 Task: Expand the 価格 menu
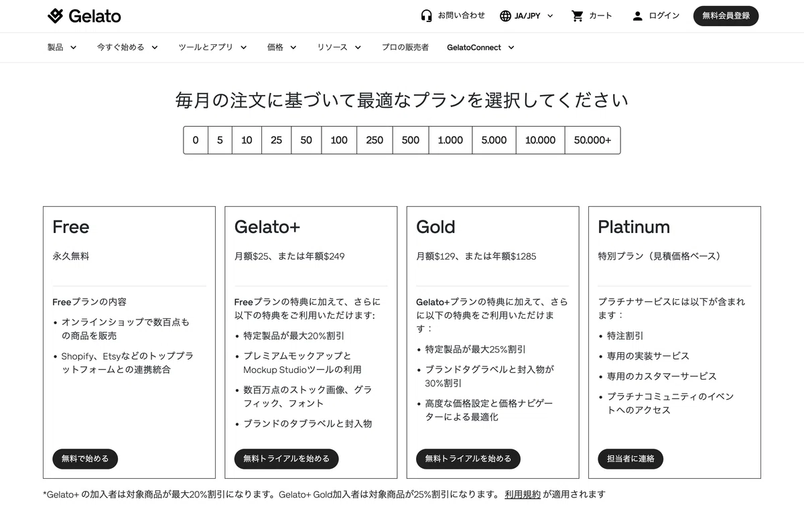coord(281,48)
